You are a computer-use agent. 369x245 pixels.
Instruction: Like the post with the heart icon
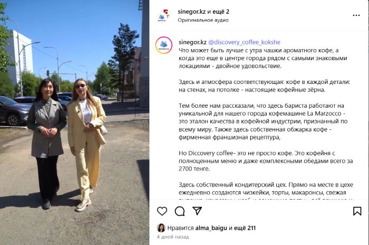click(162, 211)
